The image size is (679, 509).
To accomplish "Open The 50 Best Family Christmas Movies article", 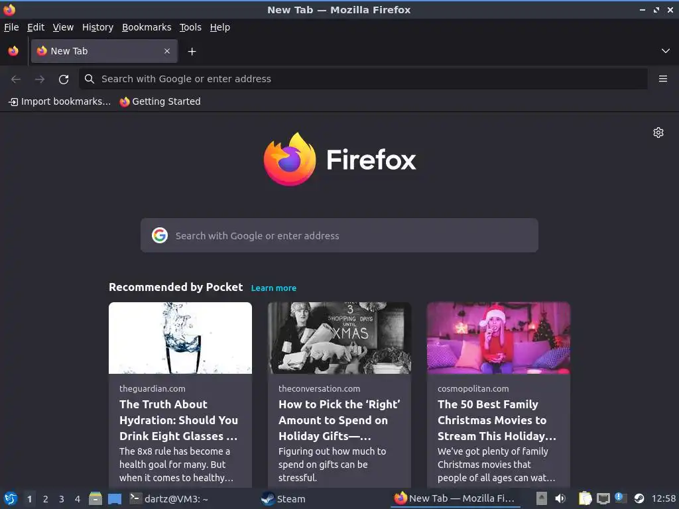I will point(497,420).
